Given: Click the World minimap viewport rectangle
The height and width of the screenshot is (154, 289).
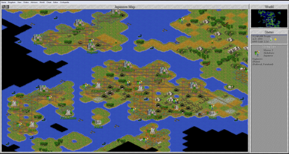Looking at the screenshot, I should coord(269,23).
